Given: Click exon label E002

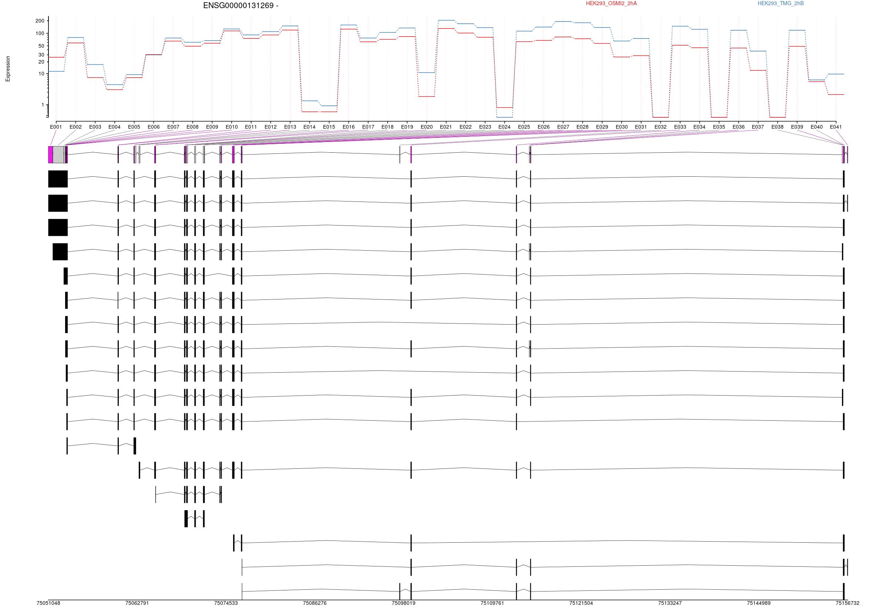Looking at the screenshot, I should tap(75, 127).
